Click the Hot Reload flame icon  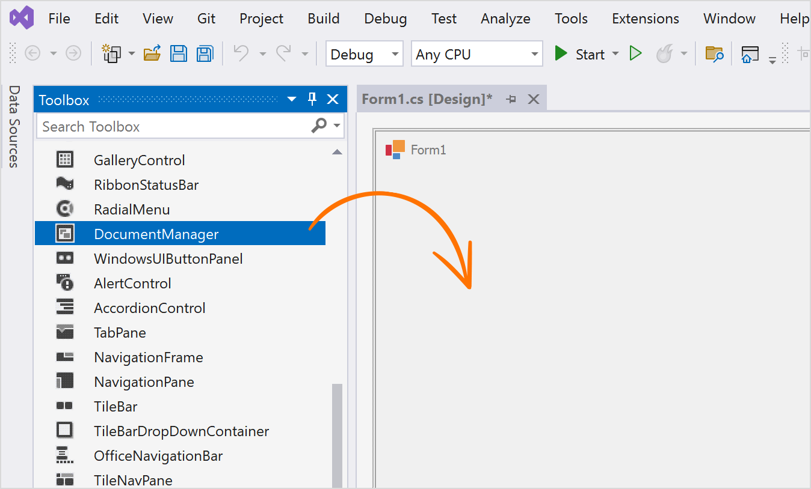pos(664,54)
